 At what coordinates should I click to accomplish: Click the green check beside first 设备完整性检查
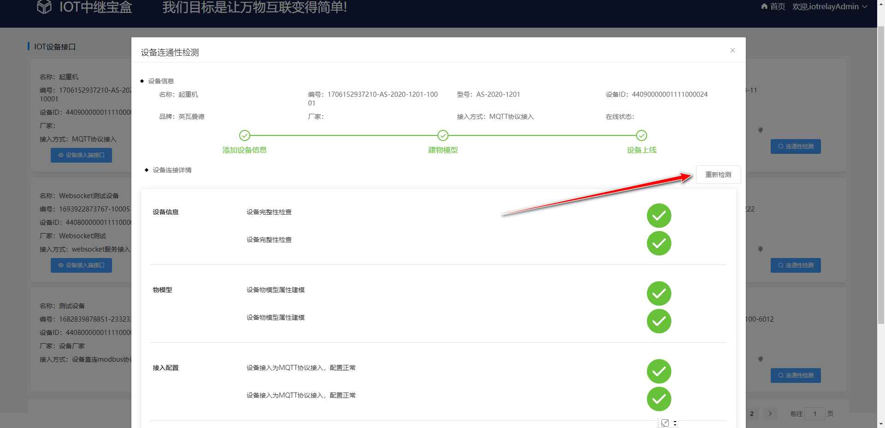click(x=659, y=215)
